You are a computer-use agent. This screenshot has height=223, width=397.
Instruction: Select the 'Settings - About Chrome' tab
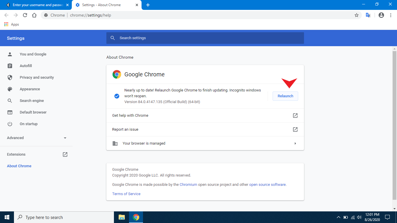coord(107,5)
